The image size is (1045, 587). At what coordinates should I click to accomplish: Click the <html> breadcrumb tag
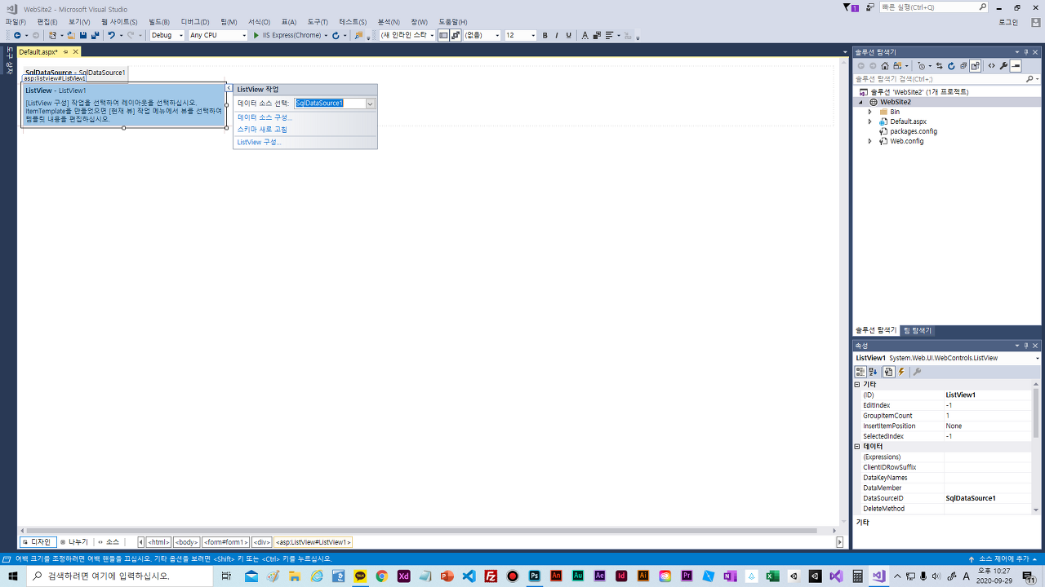point(158,542)
